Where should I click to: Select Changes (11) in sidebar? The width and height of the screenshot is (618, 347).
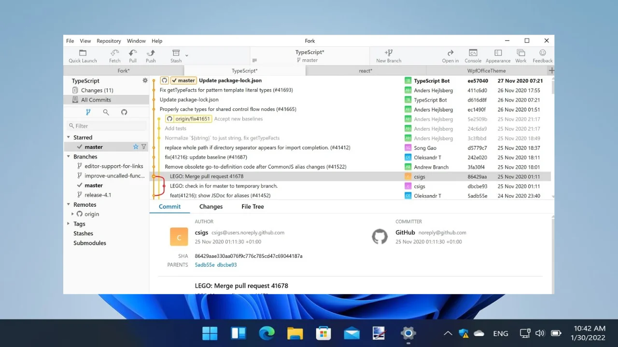tap(106, 90)
